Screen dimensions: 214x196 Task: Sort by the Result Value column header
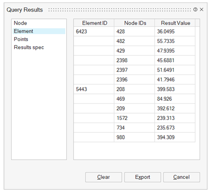tap(175, 23)
